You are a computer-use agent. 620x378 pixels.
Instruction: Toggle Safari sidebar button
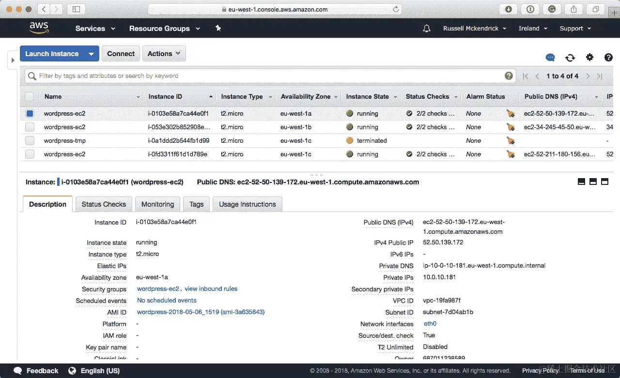click(76, 9)
